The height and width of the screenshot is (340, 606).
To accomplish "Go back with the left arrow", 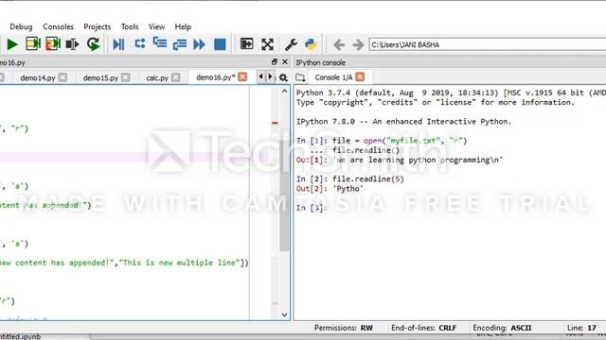I will click(339, 44).
